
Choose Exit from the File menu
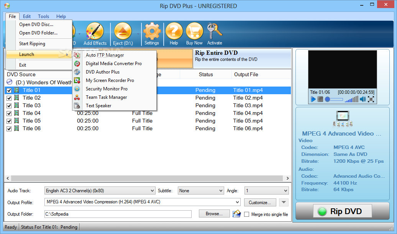(x=39, y=65)
